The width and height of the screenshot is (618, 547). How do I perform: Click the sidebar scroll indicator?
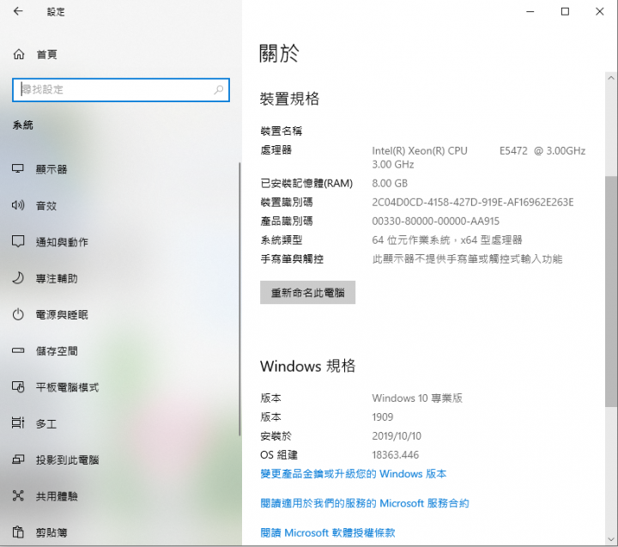click(x=239, y=299)
